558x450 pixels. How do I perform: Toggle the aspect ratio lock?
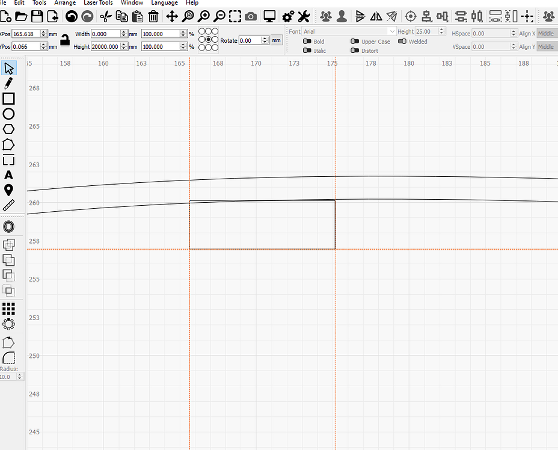tap(65, 40)
